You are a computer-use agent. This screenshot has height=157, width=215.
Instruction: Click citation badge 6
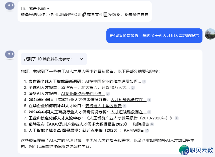(x=149, y=112)
